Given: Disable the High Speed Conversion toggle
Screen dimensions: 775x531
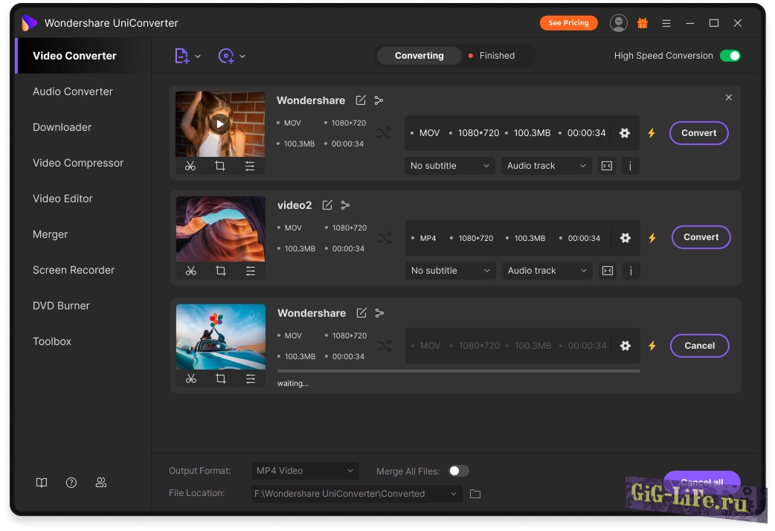Looking at the screenshot, I should click(730, 56).
